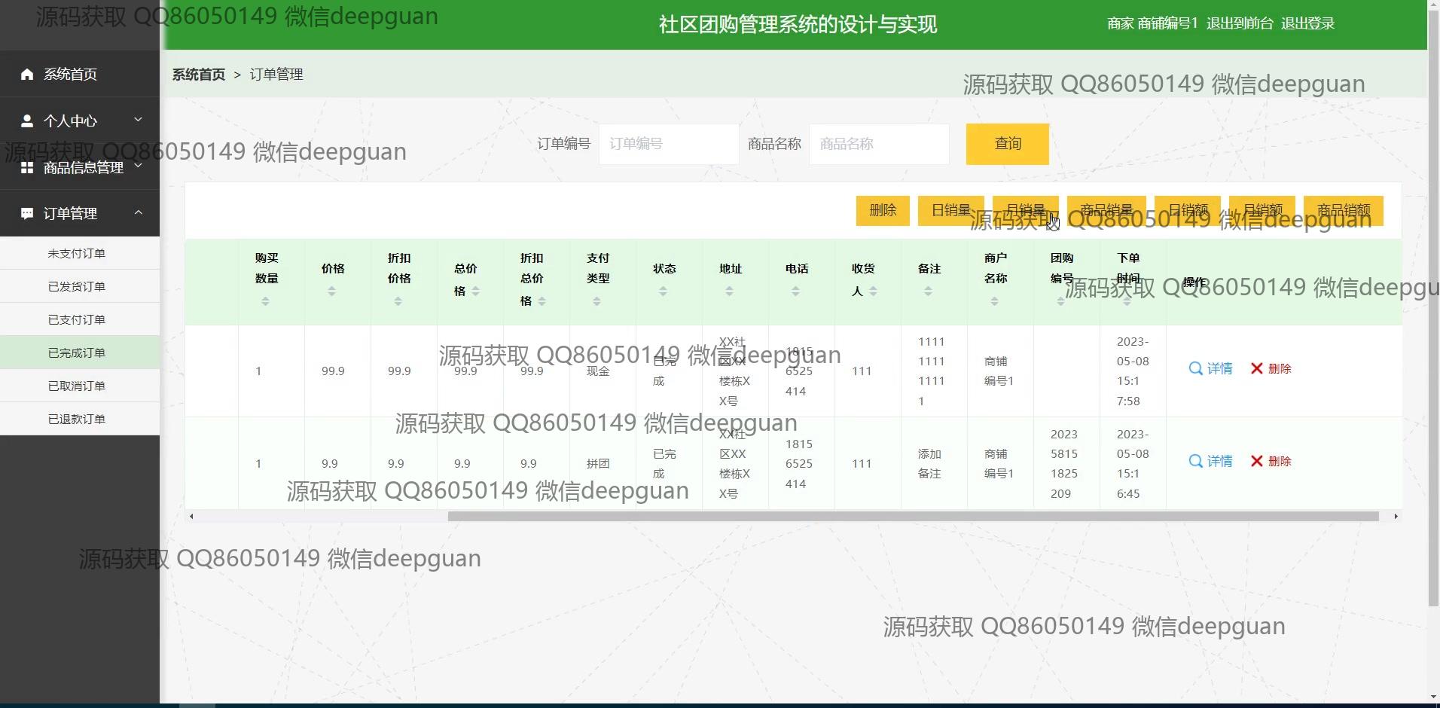Collapse 订单管理 menu chevron
Image resolution: width=1440 pixels, height=708 pixels.
tap(138, 213)
